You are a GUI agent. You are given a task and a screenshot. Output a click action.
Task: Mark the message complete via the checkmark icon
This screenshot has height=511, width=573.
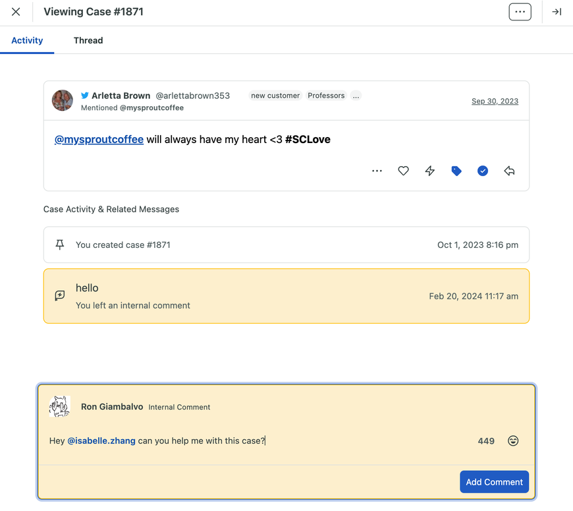point(483,171)
